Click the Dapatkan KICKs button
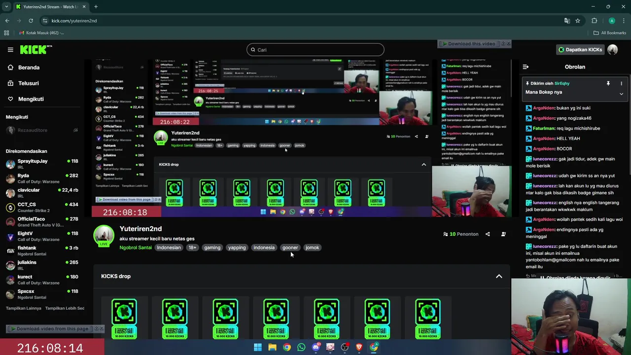631x355 pixels. (x=580, y=49)
